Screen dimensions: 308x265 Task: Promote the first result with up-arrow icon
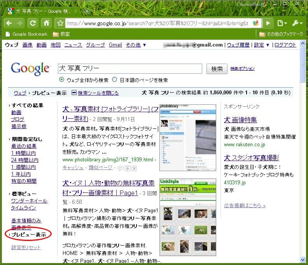pyautogui.click(x=128, y=168)
